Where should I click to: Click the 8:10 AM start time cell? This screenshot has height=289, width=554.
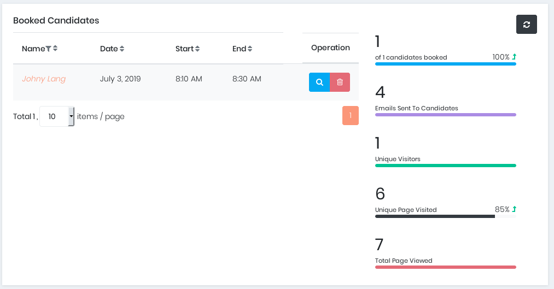[189, 79]
